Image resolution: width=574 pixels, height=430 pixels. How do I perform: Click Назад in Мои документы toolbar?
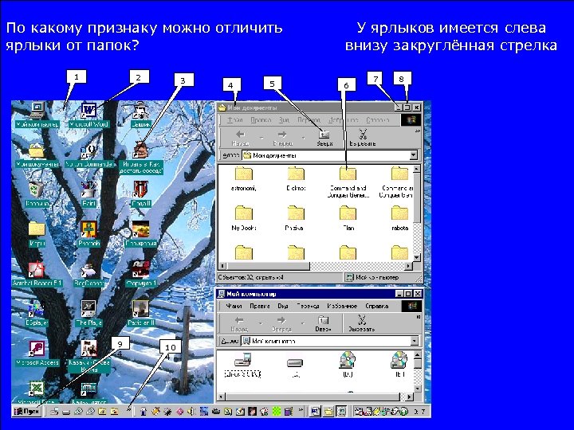click(x=241, y=138)
